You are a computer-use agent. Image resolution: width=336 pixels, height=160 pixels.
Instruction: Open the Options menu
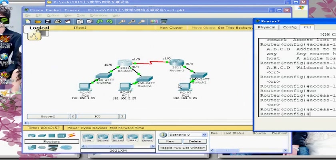tap(53, 16)
